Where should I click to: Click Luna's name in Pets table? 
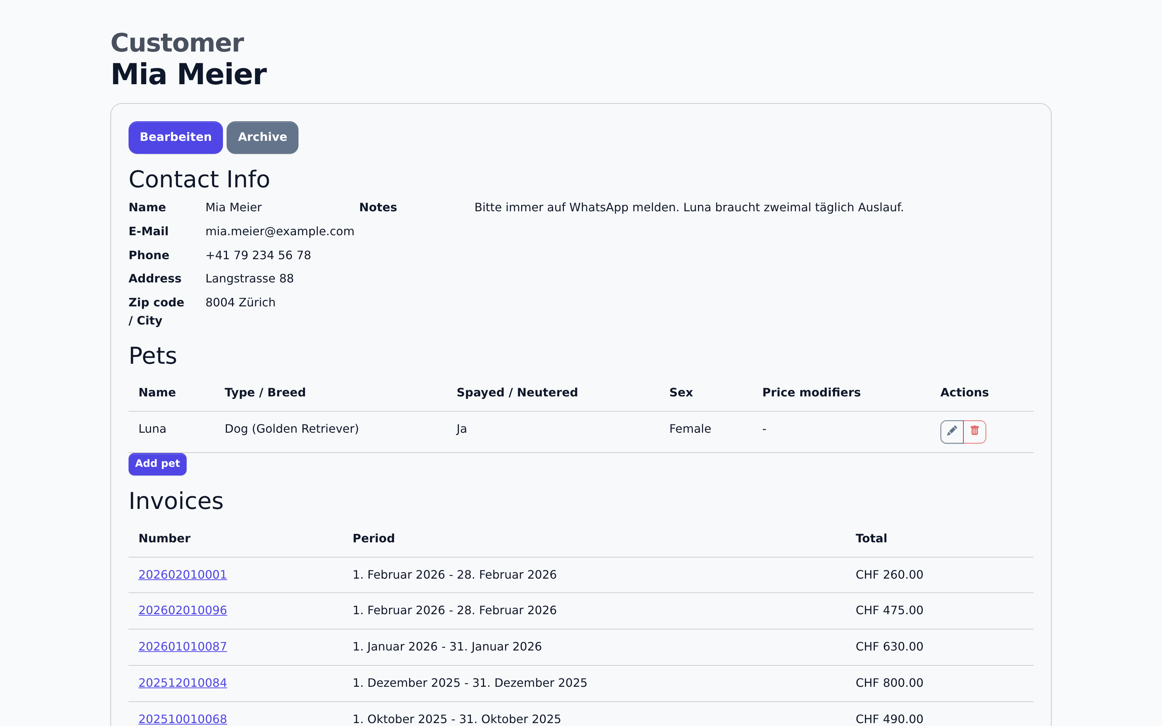pyautogui.click(x=152, y=429)
